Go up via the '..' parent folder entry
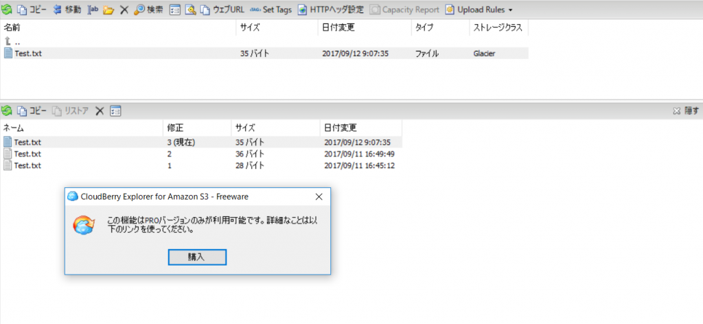This screenshot has width=703, height=324. [x=12, y=42]
